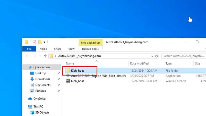
Task: Expand the address bar history dropdown
Action: pyautogui.click(x=151, y=56)
